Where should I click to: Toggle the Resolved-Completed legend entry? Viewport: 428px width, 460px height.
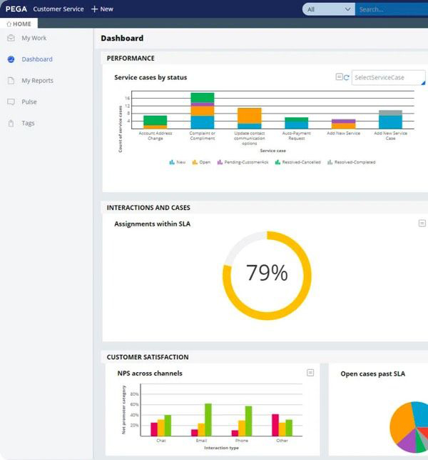click(x=352, y=162)
